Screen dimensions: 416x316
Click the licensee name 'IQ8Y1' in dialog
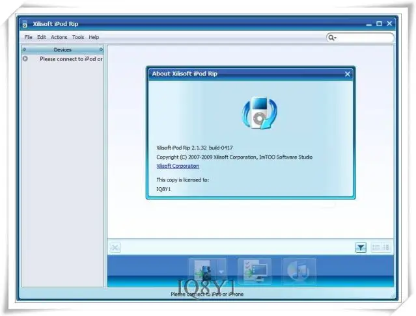click(x=163, y=189)
